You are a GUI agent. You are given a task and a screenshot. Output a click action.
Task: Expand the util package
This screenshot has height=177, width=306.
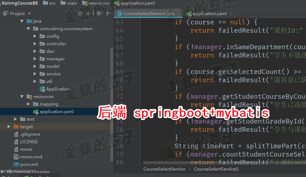tap(35, 81)
